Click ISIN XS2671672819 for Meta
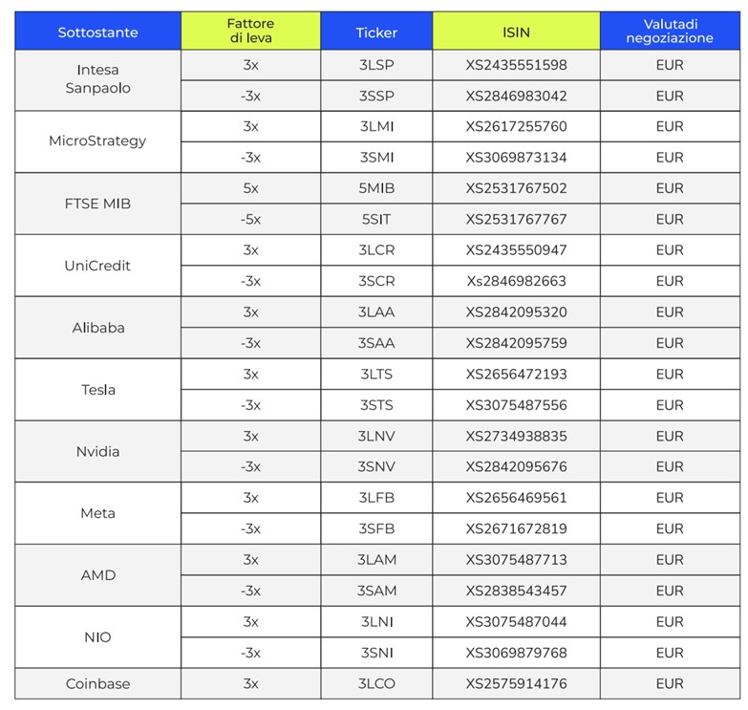This screenshot has height=710, width=748. 516,528
